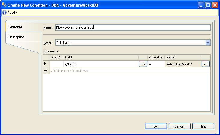Select the @Name field cell

101,64
